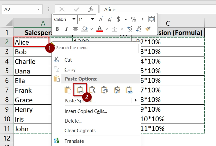216x146 pixels.
Task: Decrease decimal places icon
Action: tap(139, 29)
